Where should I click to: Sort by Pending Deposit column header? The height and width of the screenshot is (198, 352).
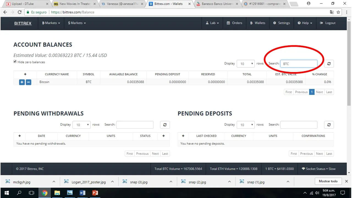click(168, 74)
